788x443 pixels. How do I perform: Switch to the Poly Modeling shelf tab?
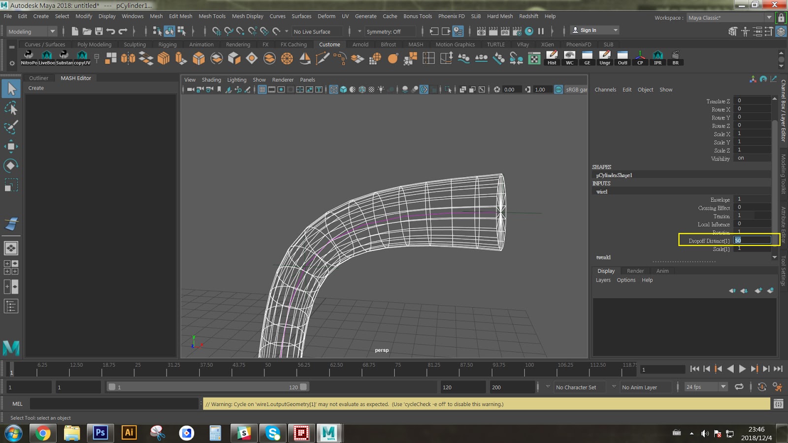pyautogui.click(x=95, y=44)
